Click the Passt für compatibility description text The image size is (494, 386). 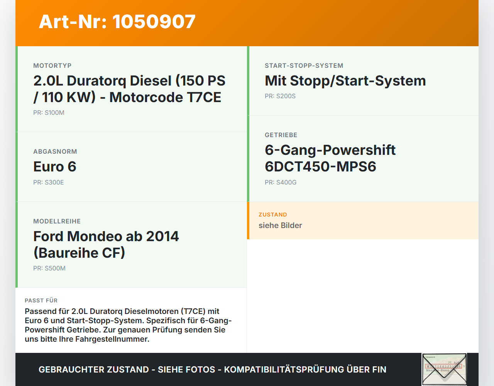[129, 325]
